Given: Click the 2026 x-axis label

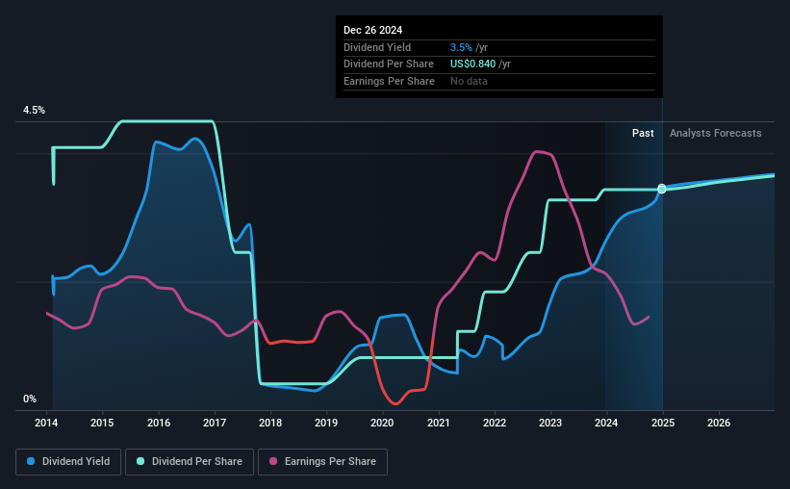Looking at the screenshot, I should click(719, 423).
